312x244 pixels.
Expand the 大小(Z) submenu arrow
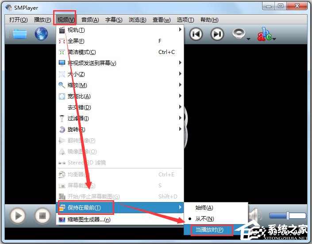(x=180, y=74)
